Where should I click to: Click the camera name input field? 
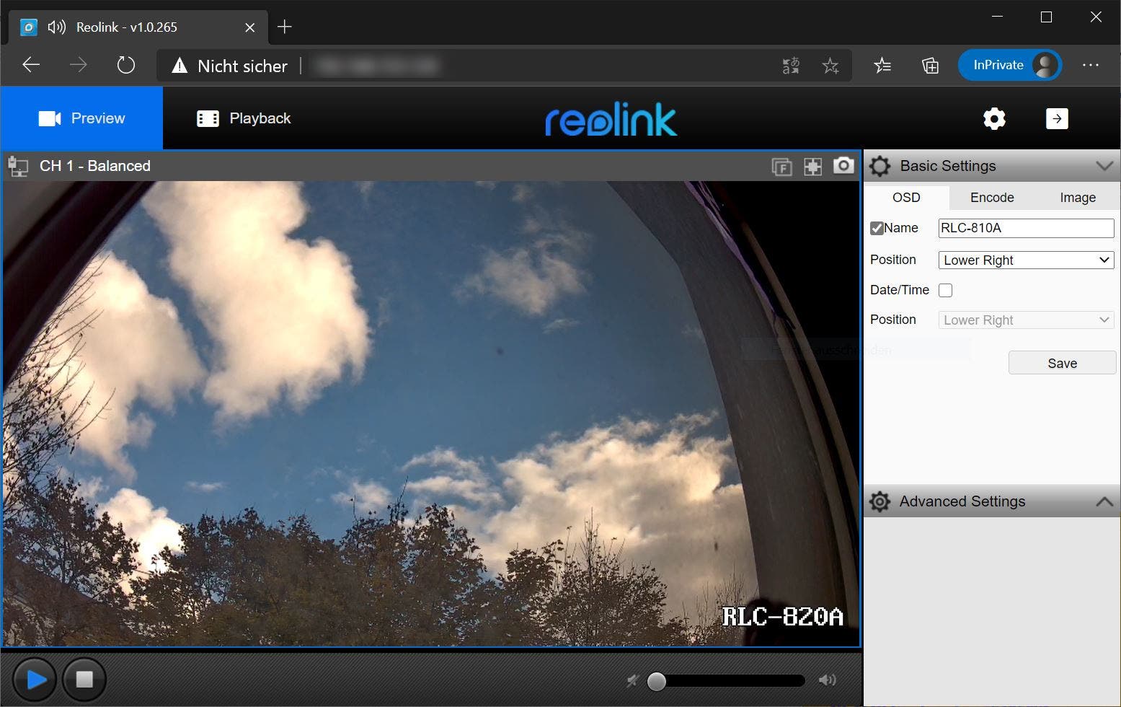(x=1025, y=228)
